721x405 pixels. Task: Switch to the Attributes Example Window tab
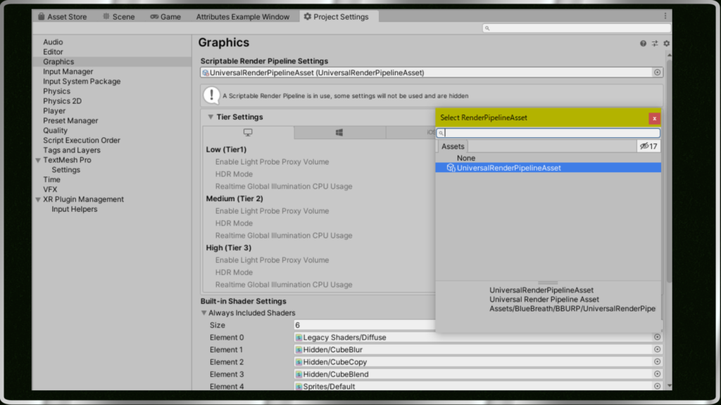(242, 17)
